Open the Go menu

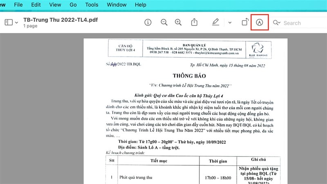pos(73,4)
